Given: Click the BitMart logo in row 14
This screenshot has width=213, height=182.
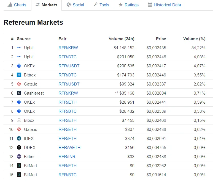Looking at the screenshot, I should tap(19, 166).
